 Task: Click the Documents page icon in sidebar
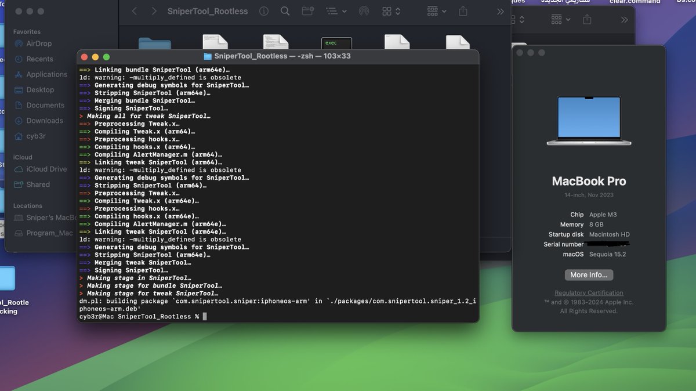coord(18,106)
